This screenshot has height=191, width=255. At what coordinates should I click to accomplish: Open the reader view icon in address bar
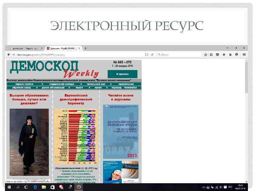147,55
